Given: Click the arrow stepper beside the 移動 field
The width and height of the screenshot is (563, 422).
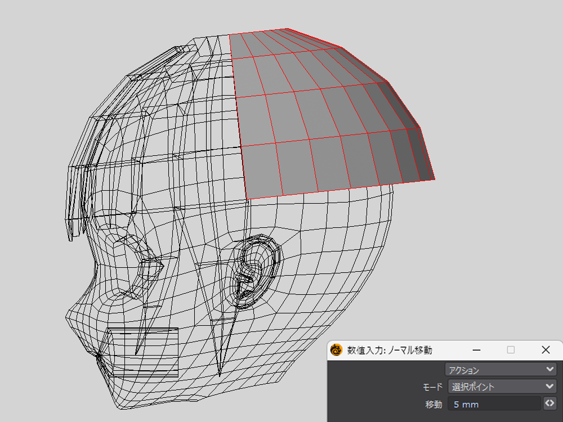Looking at the screenshot, I should (x=549, y=403).
